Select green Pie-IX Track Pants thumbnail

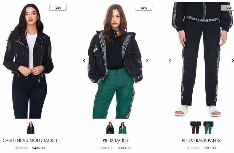[x=208, y=128]
